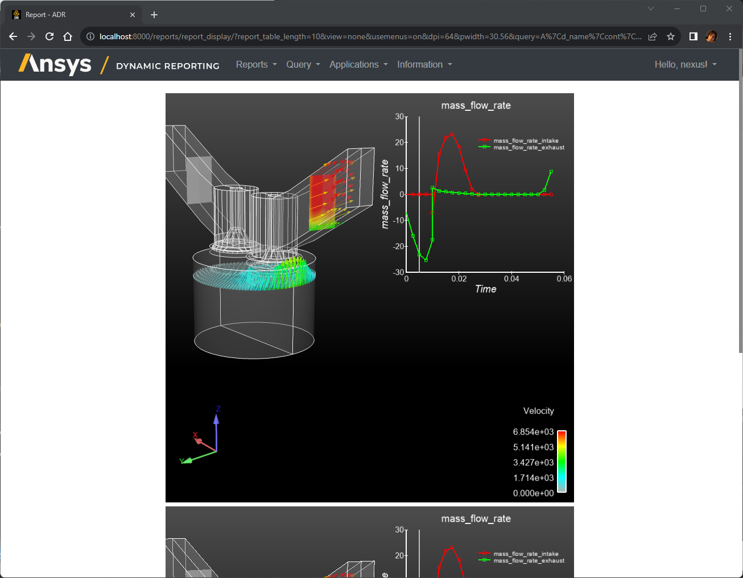Open the tab search chevron
This screenshot has width=743, height=578.
point(651,9)
